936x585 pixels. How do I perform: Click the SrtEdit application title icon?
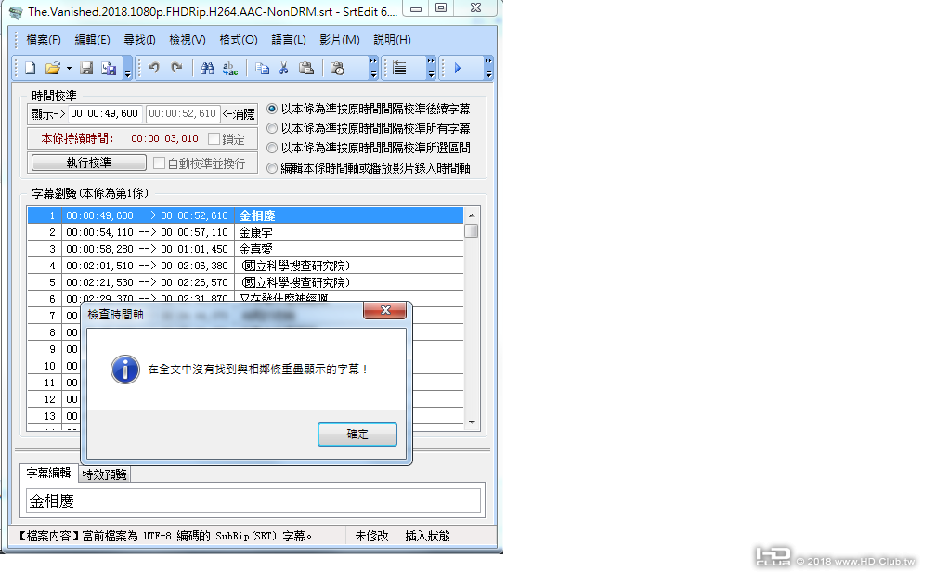(16, 12)
